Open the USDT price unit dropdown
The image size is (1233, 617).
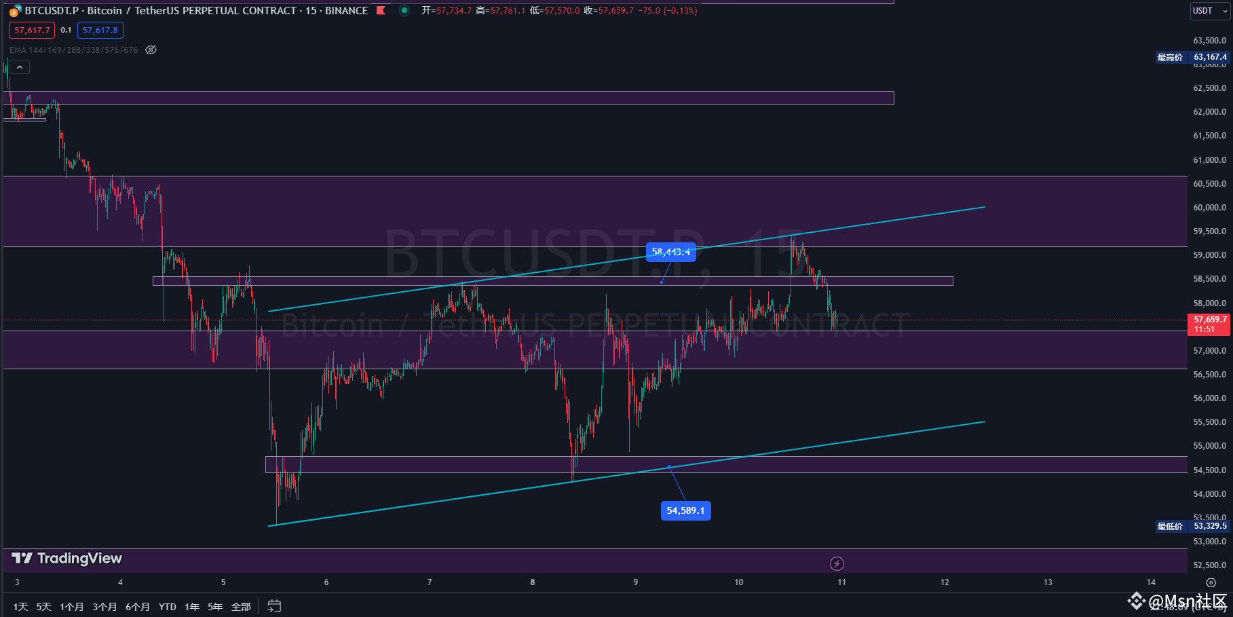(x=1209, y=12)
